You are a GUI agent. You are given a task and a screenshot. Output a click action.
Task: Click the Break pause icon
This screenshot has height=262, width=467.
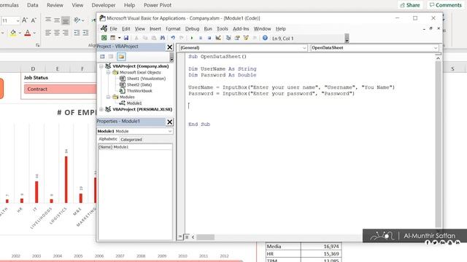coord(201,38)
